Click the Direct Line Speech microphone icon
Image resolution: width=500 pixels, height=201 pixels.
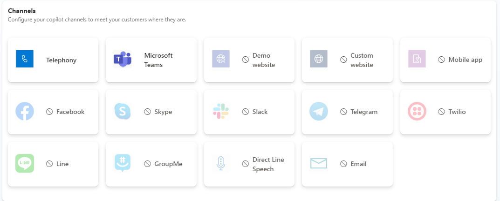pyautogui.click(x=221, y=164)
